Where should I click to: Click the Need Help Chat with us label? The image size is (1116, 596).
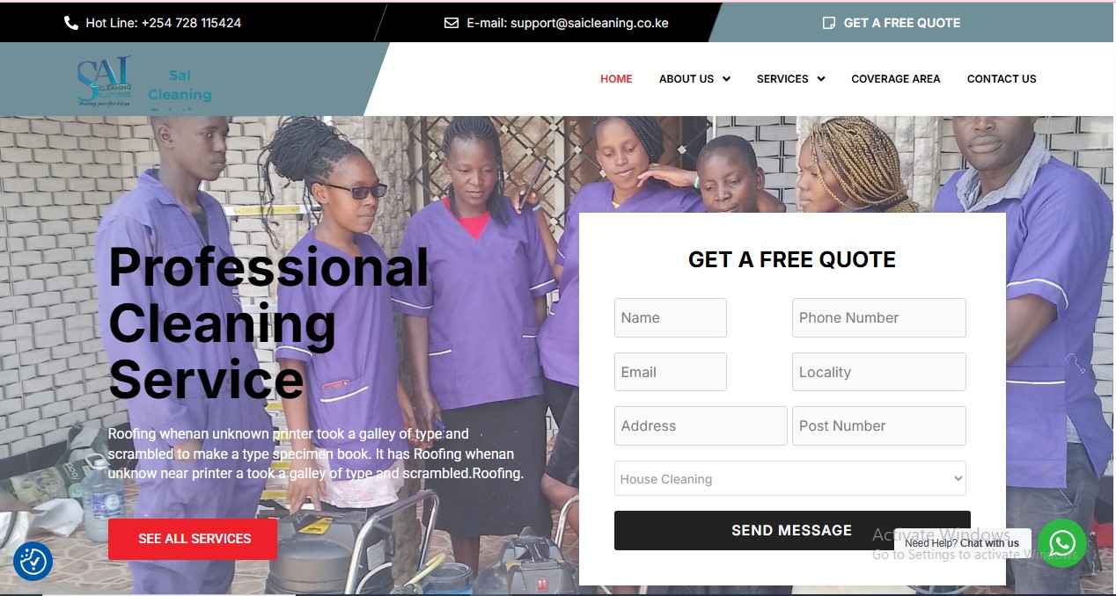tap(962, 543)
